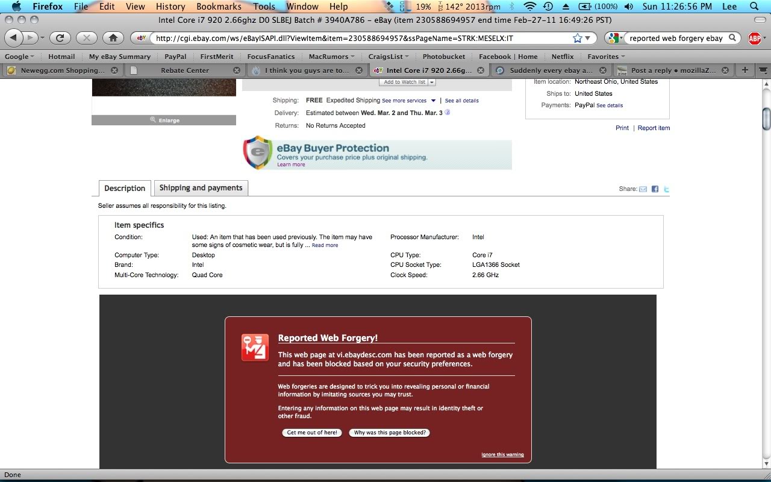This screenshot has width=771, height=482.
Task: Share listing on Twitter icon
Action: click(666, 189)
